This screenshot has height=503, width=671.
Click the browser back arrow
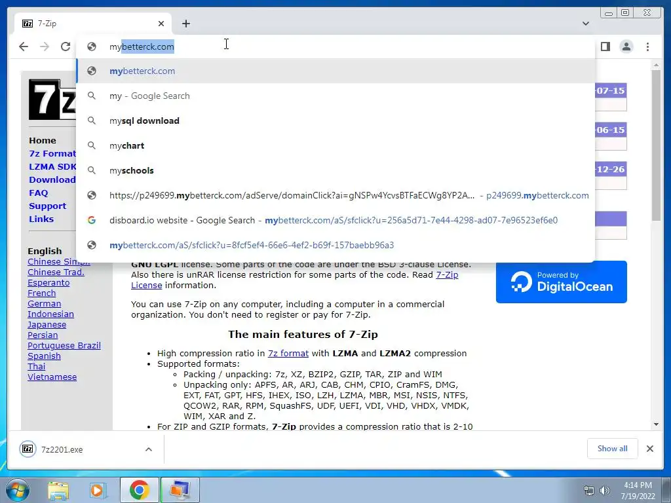pyautogui.click(x=24, y=47)
